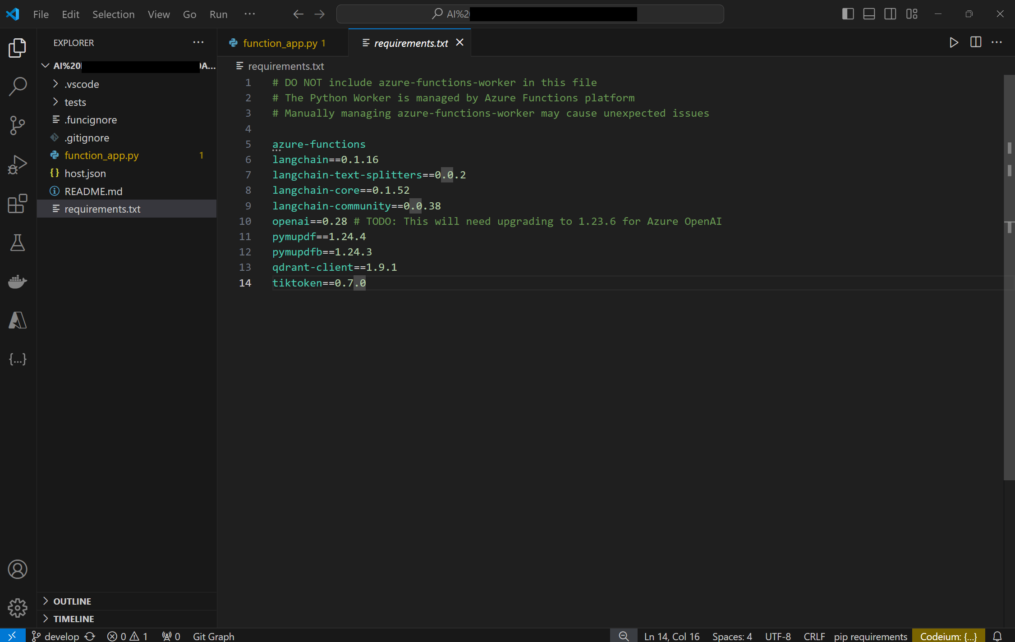Open Explorer Views and More Actions ellipsis
Viewport: 1015px width, 642px height.
[198, 42]
